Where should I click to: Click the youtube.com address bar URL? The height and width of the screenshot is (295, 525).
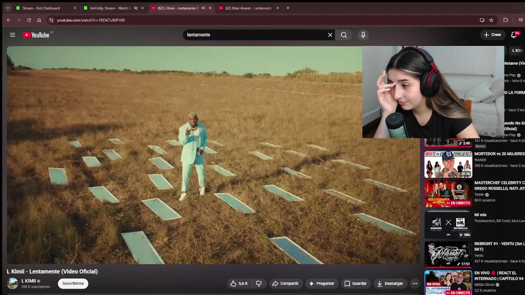91,20
